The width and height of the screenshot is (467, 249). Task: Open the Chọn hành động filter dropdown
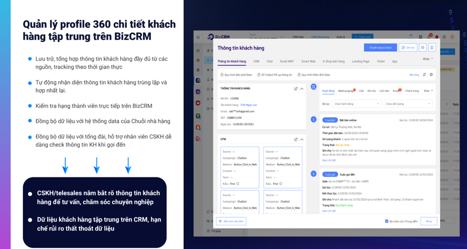pyautogui.click(x=357, y=104)
